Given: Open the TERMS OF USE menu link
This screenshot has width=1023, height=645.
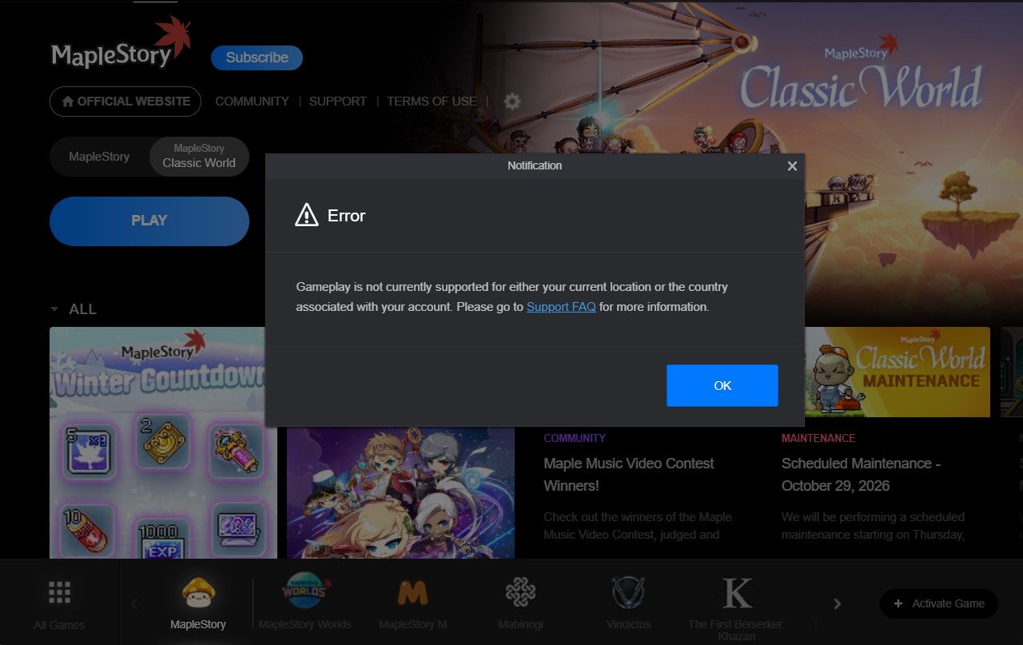Looking at the screenshot, I should click(x=432, y=102).
